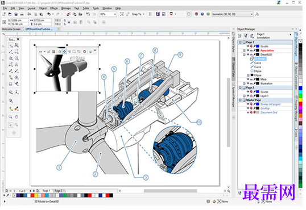Image resolution: width=306 pixels, height=210 pixels.
Task: Toggle visibility eye of Document Grid
Action: click(248, 112)
